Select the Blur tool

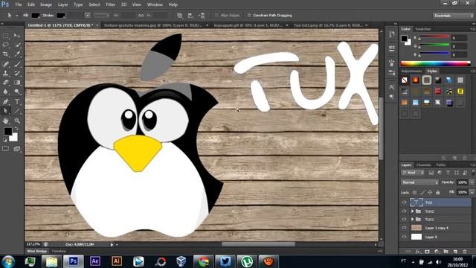point(6,92)
